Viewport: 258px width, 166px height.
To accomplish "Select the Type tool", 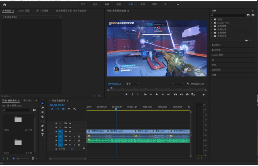I will [x=42, y=135].
